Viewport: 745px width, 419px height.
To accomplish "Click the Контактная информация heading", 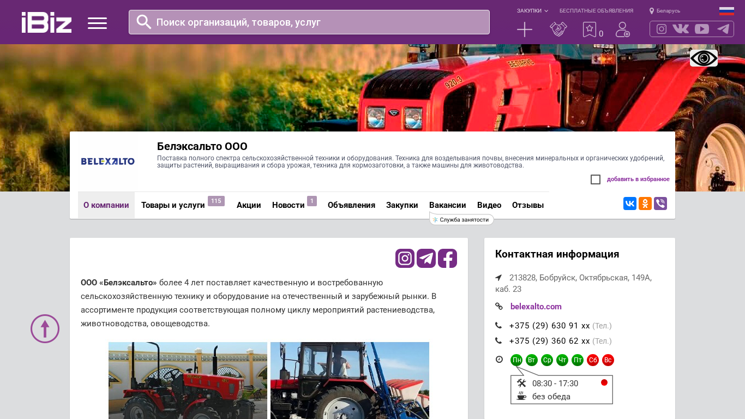I will [557, 254].
